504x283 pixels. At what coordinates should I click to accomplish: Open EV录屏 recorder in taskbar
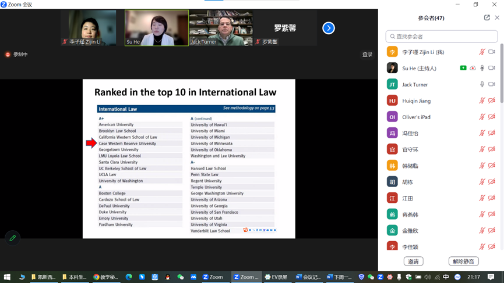(276, 277)
